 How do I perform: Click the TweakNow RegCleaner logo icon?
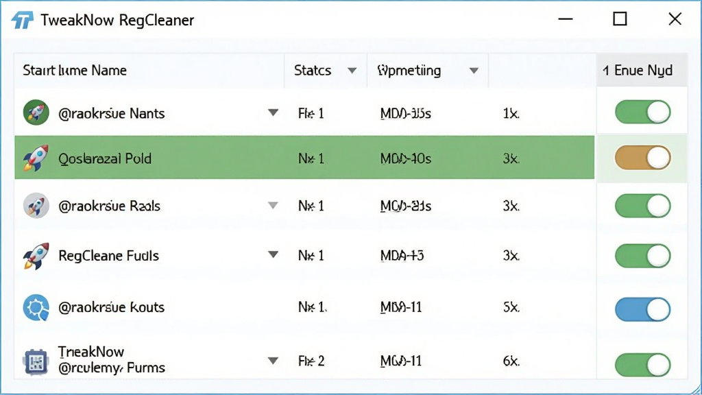pos(23,20)
